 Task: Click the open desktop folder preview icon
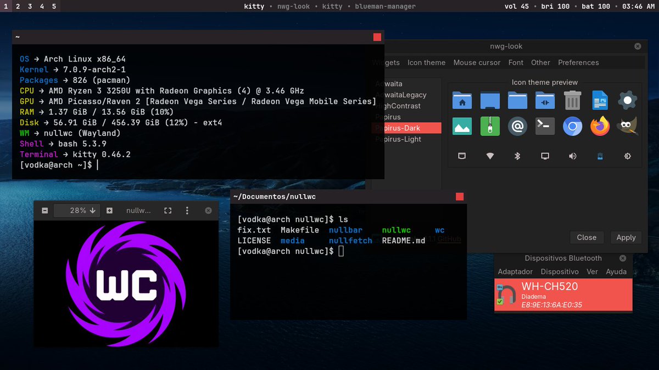(x=490, y=100)
